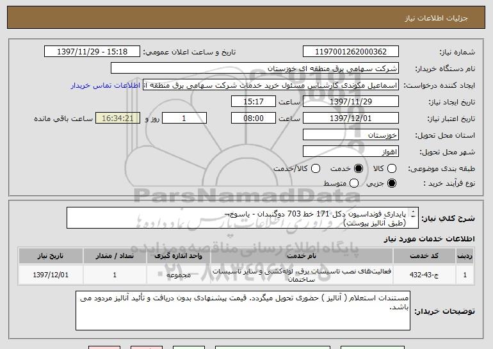Click the نام دستگاه خریدار field

pos(254,69)
